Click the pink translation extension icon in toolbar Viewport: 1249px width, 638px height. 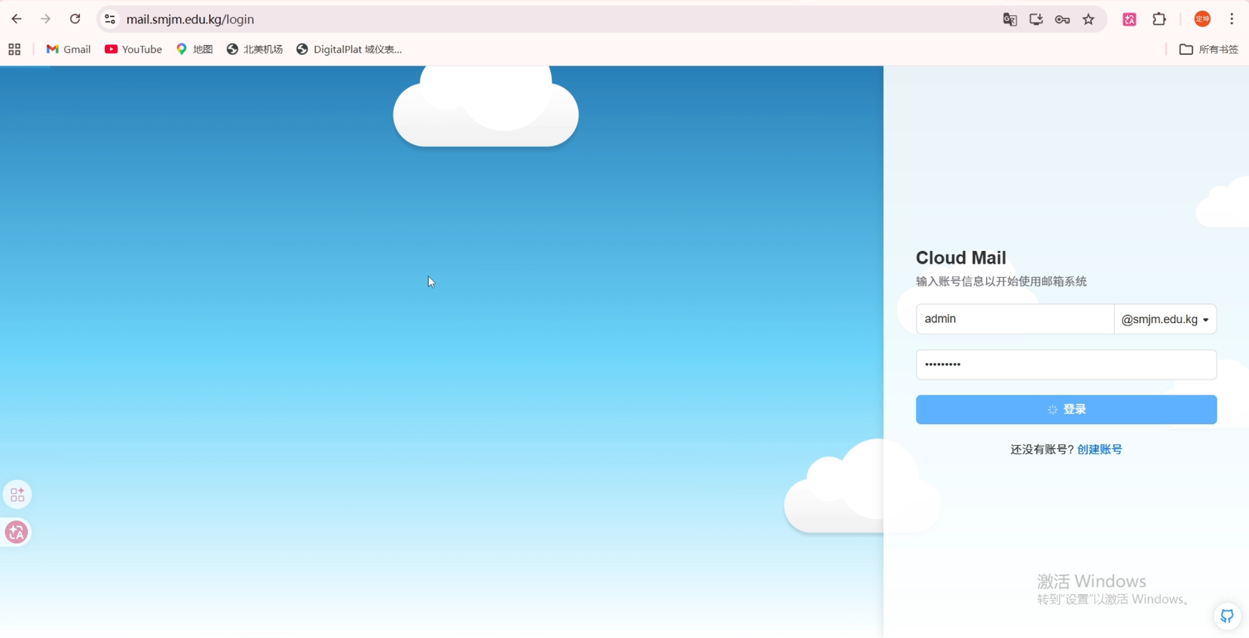[x=1129, y=20]
